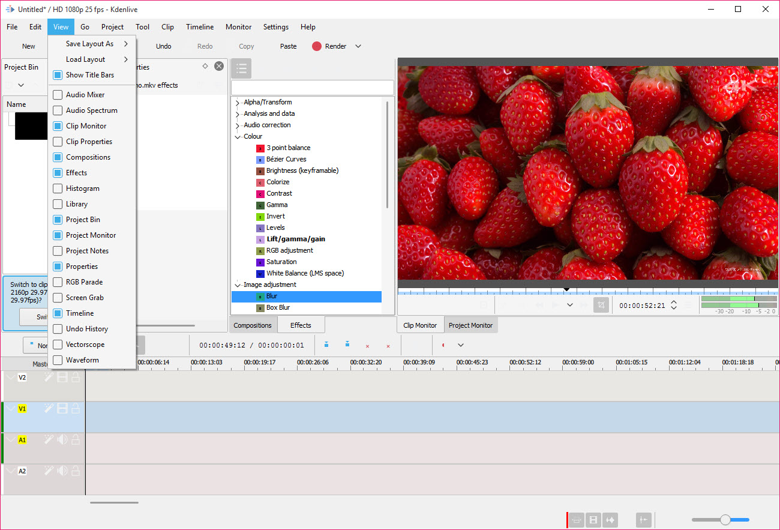
Task: Switch to the Compositions tab
Action: click(x=253, y=325)
